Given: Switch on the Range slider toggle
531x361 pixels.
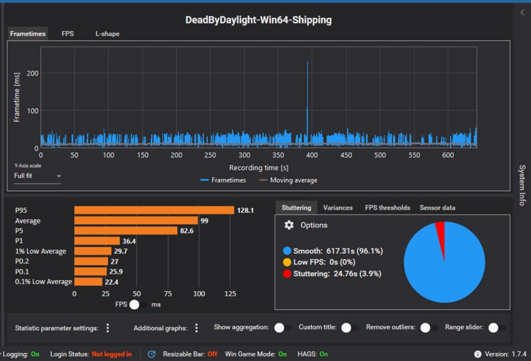Looking at the screenshot, I should 497,327.
